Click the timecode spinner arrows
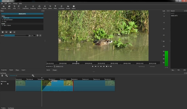This screenshot has height=109, width=187. point(54,66)
